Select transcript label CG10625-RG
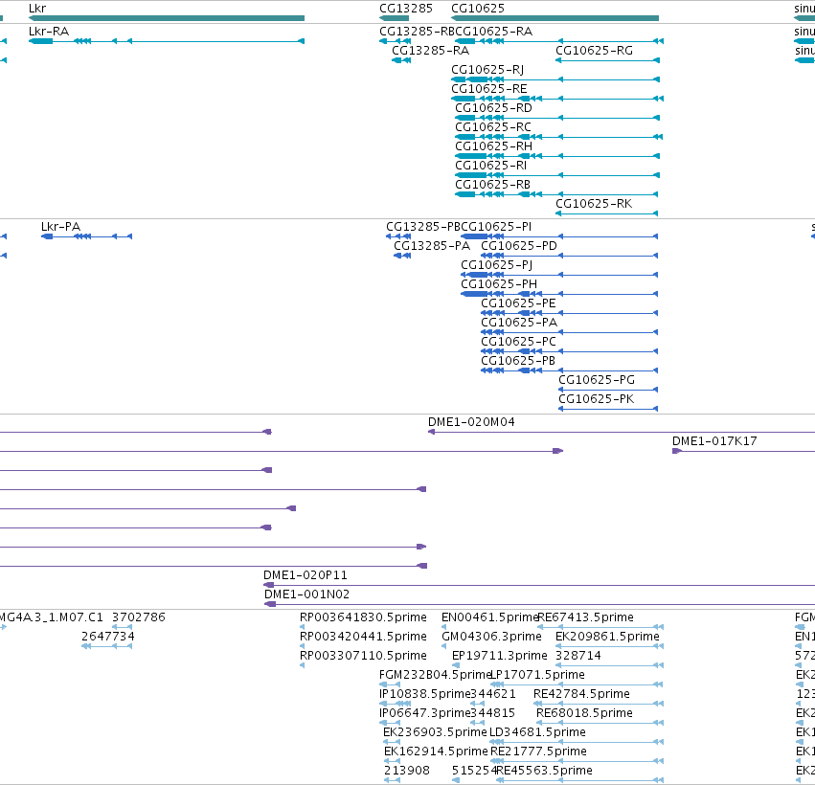This screenshot has height=785, width=815. (594, 51)
